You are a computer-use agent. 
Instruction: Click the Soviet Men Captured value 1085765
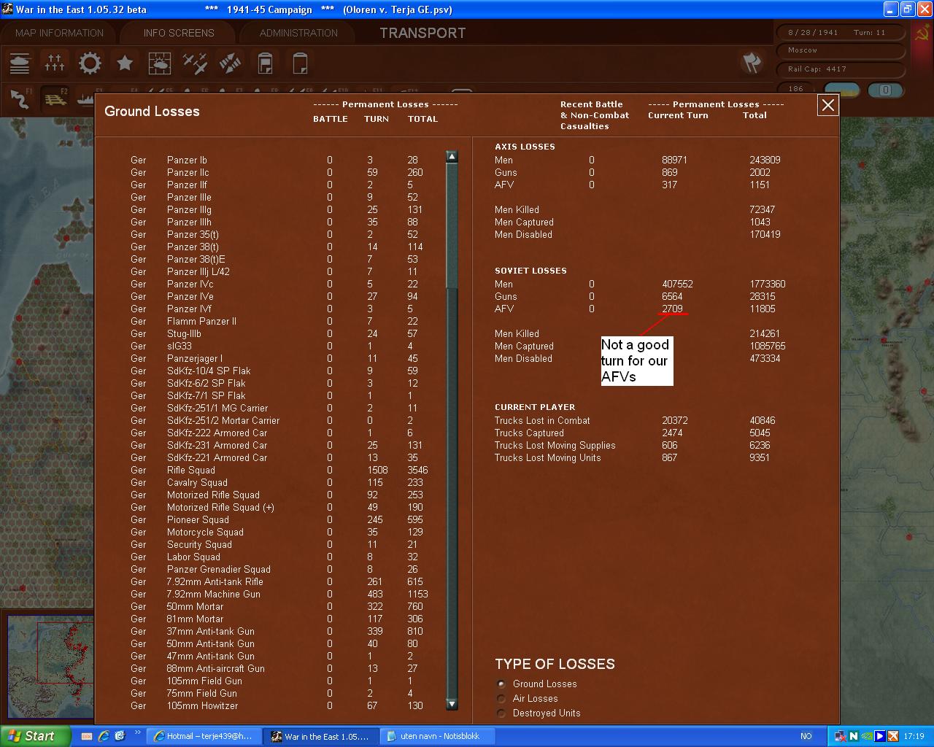point(767,346)
